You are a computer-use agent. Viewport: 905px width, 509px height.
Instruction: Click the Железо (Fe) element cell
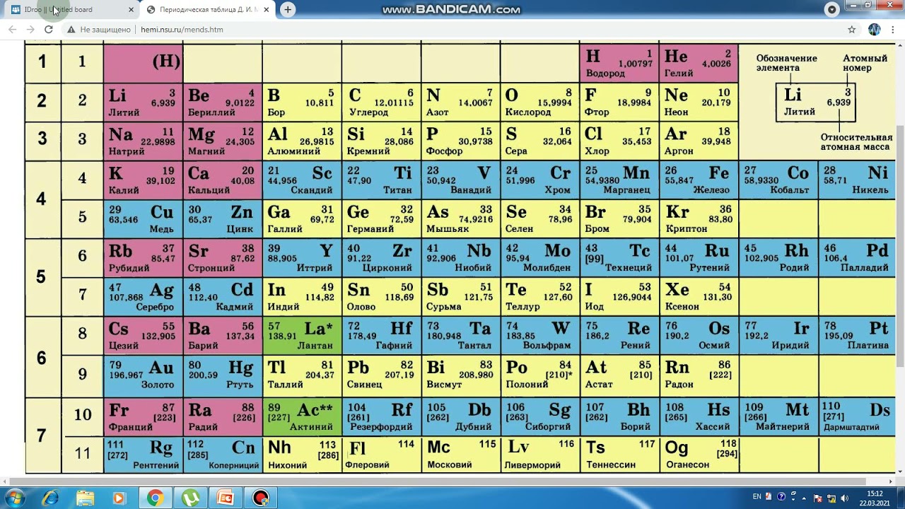click(699, 180)
